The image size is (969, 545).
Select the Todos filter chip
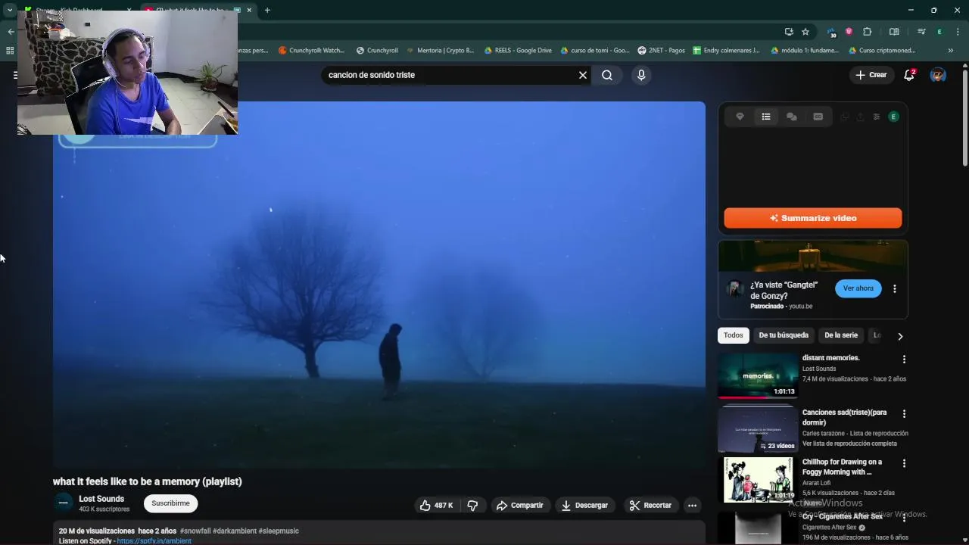tap(733, 335)
